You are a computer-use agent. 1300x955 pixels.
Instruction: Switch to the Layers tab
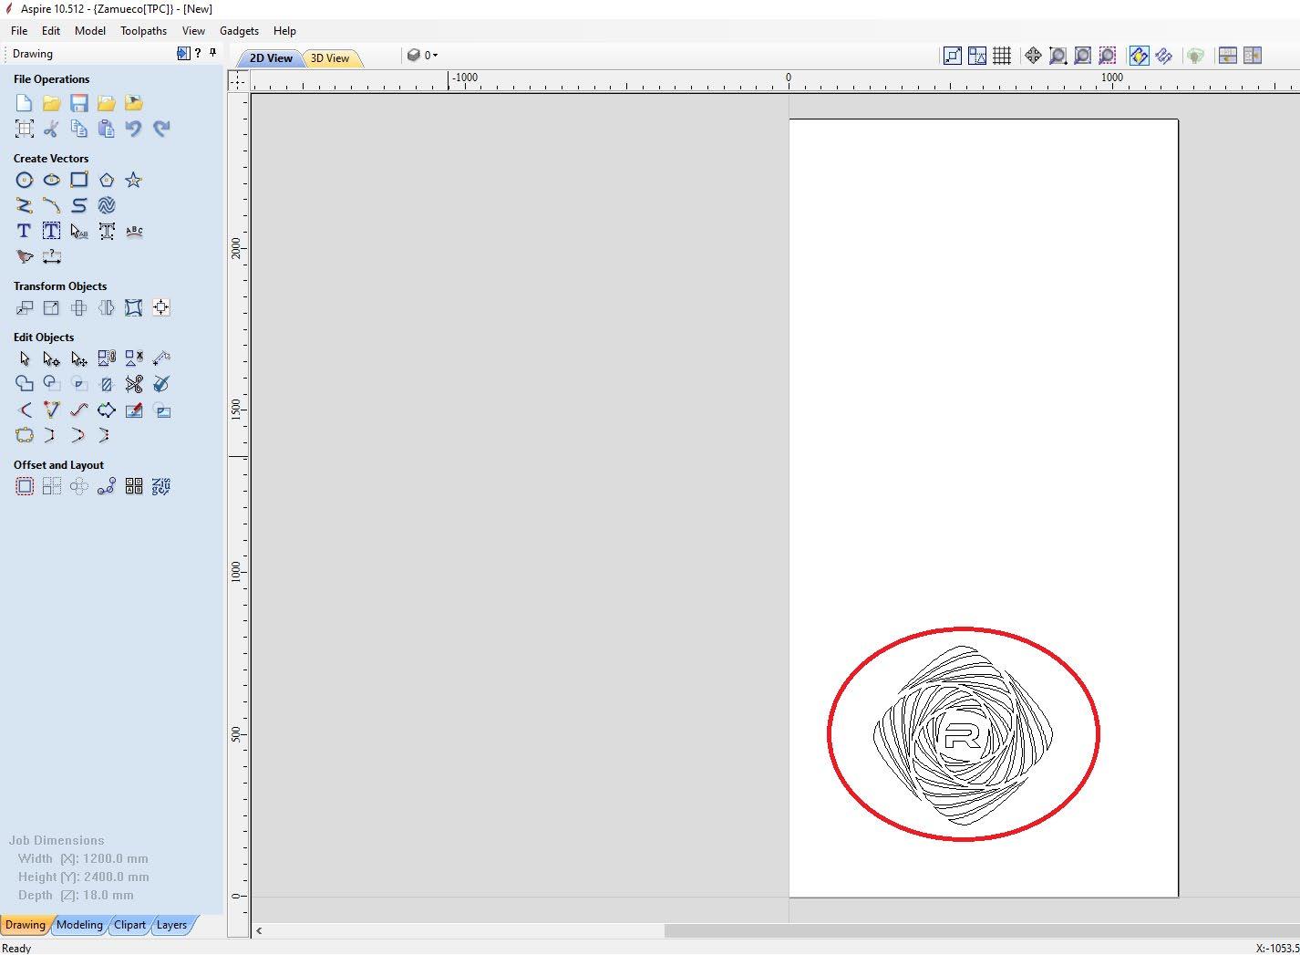tap(171, 925)
